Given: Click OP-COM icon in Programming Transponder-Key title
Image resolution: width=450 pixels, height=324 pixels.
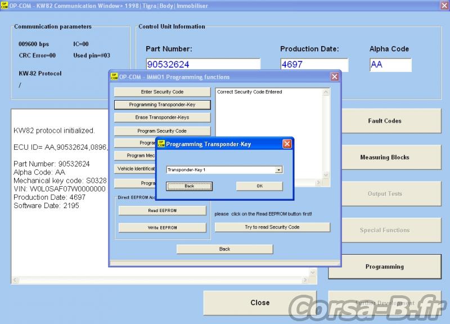Looking at the screenshot, I should click(161, 144).
